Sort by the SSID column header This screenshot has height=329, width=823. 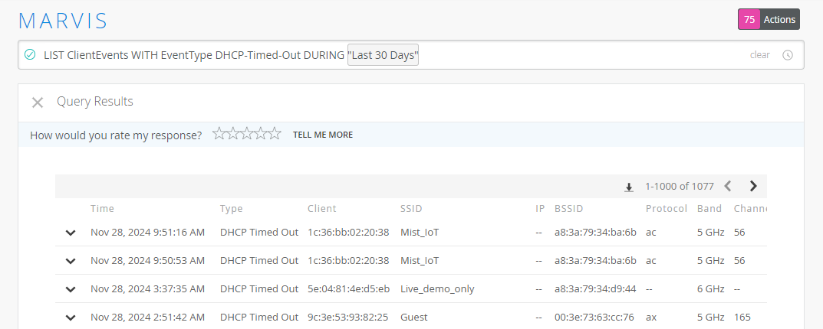(411, 209)
